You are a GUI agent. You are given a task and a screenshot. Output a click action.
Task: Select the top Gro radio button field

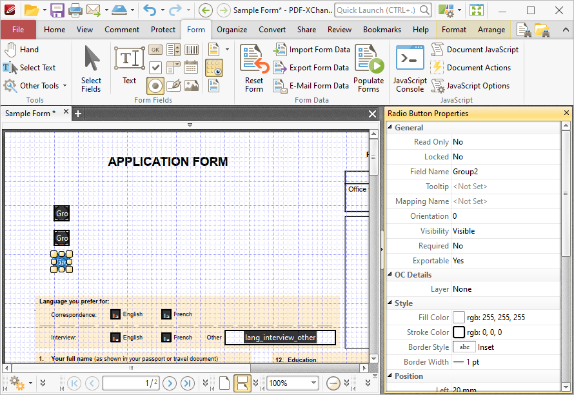point(61,213)
